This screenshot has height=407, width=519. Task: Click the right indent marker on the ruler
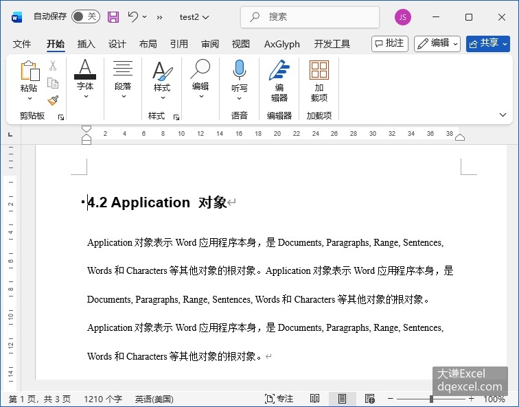[x=460, y=137]
